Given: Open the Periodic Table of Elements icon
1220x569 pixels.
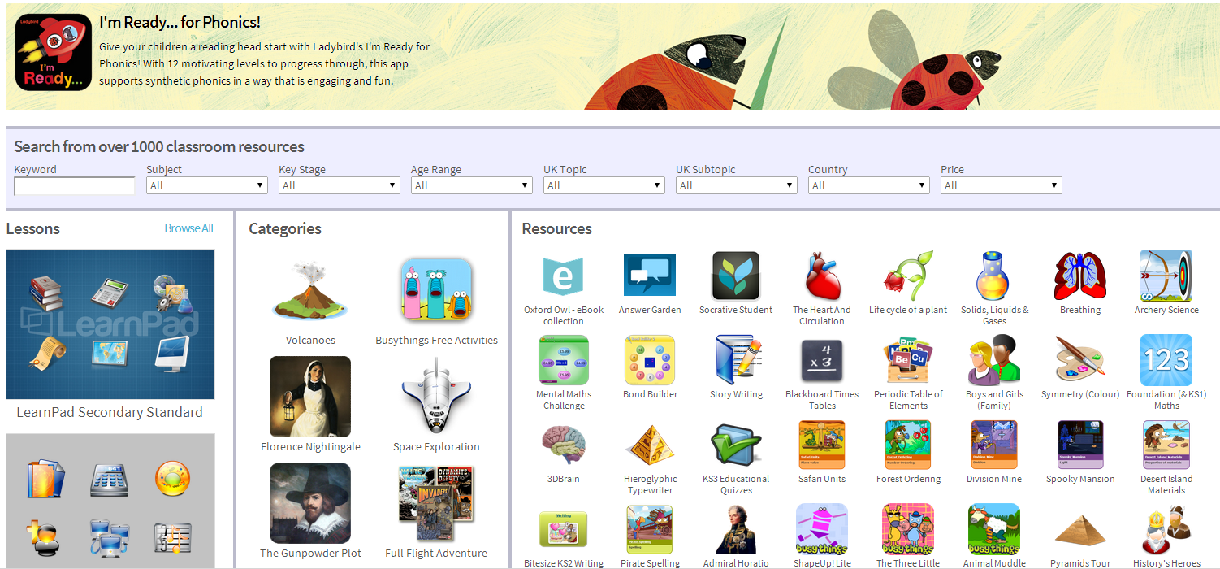Looking at the screenshot, I should pyautogui.click(x=908, y=360).
